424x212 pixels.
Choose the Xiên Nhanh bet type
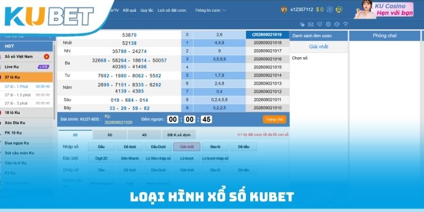coord(130,158)
